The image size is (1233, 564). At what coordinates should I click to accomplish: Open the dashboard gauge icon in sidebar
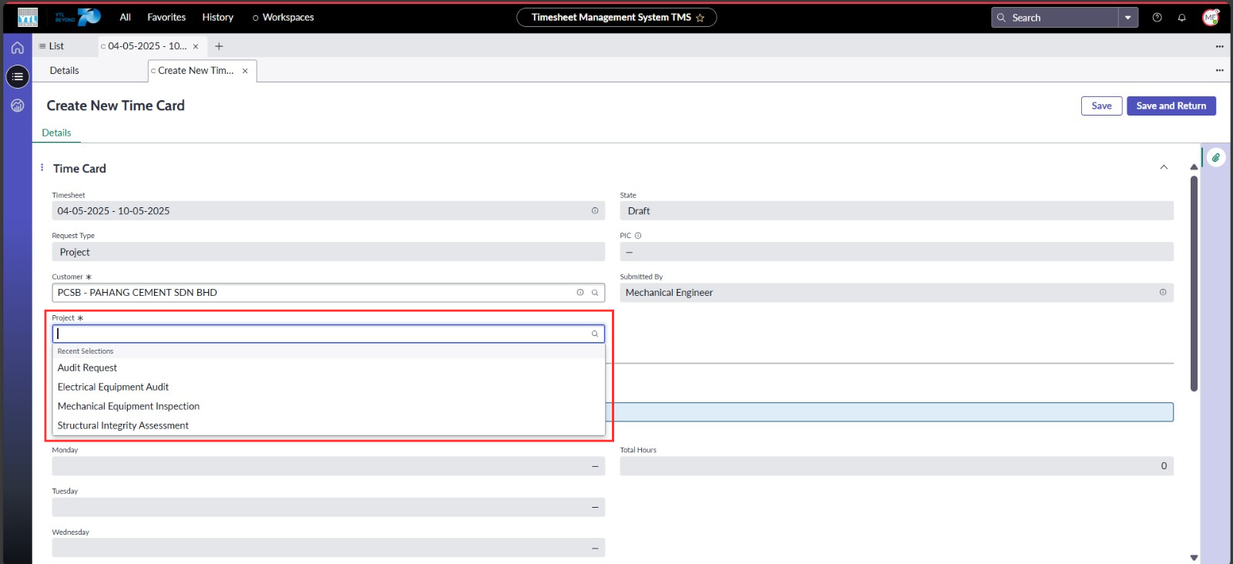pyautogui.click(x=18, y=106)
